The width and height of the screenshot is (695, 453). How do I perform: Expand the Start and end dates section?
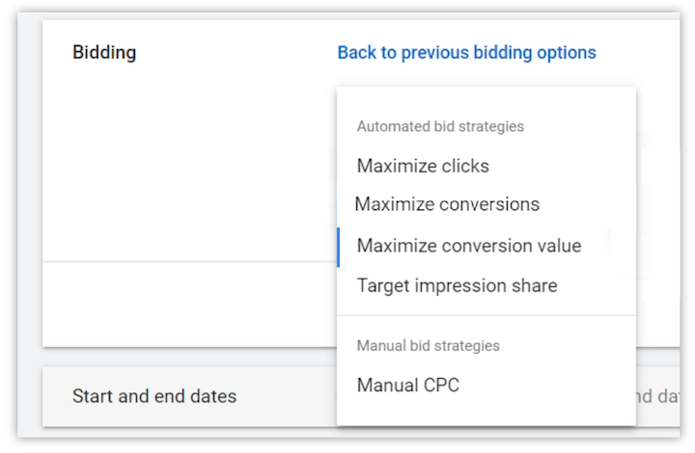point(154,396)
